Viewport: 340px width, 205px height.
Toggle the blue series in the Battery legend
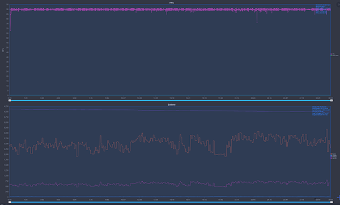tap(334, 155)
